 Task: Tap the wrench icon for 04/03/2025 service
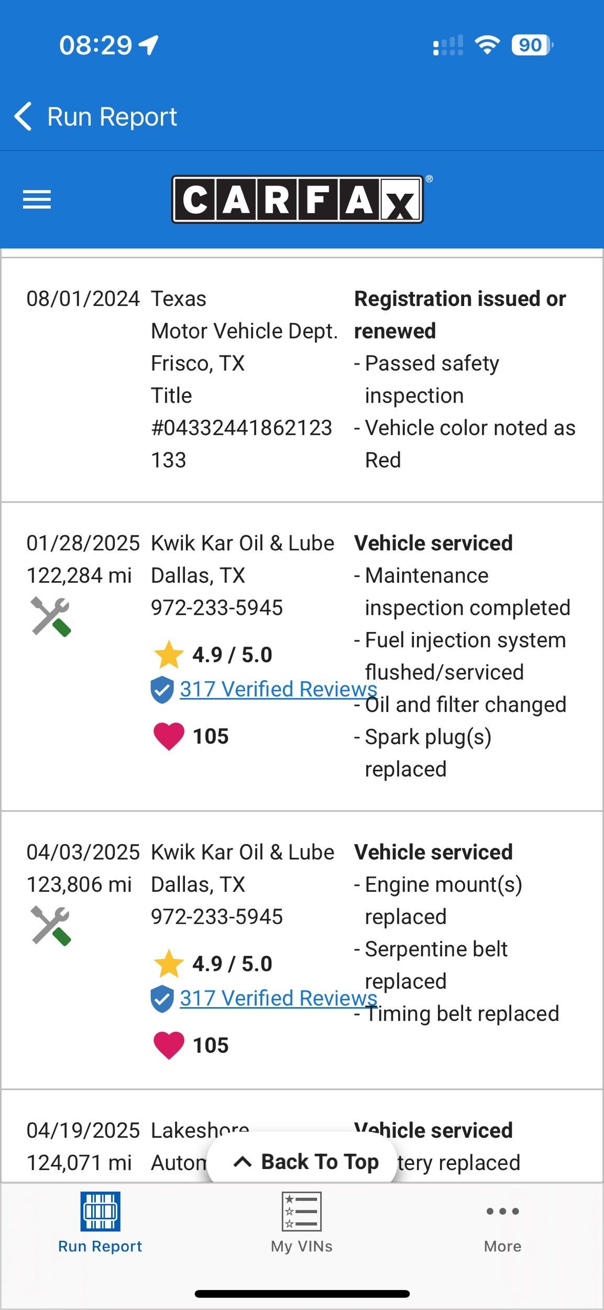pyautogui.click(x=51, y=926)
